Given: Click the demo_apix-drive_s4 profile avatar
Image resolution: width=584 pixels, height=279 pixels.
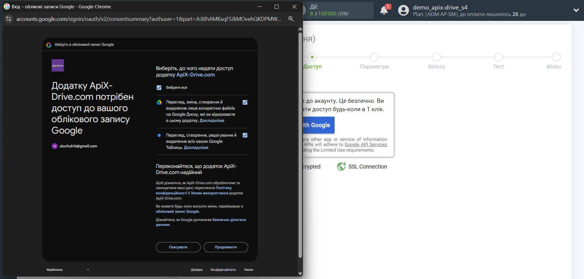Looking at the screenshot, I should point(403,10).
